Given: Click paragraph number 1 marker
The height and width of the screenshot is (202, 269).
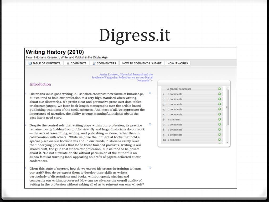Looking at the screenshot, I should click(25, 94).
